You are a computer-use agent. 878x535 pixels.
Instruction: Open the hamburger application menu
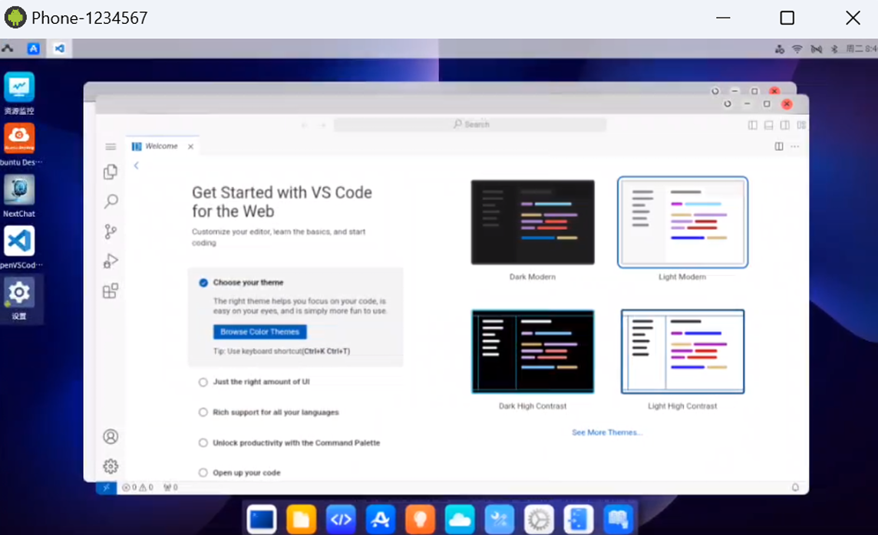point(111,146)
